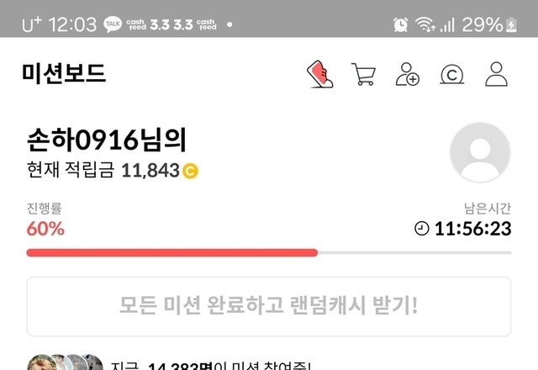This screenshot has width=538, height=370.
Task: Open the shopping cart icon
Action: (364, 74)
